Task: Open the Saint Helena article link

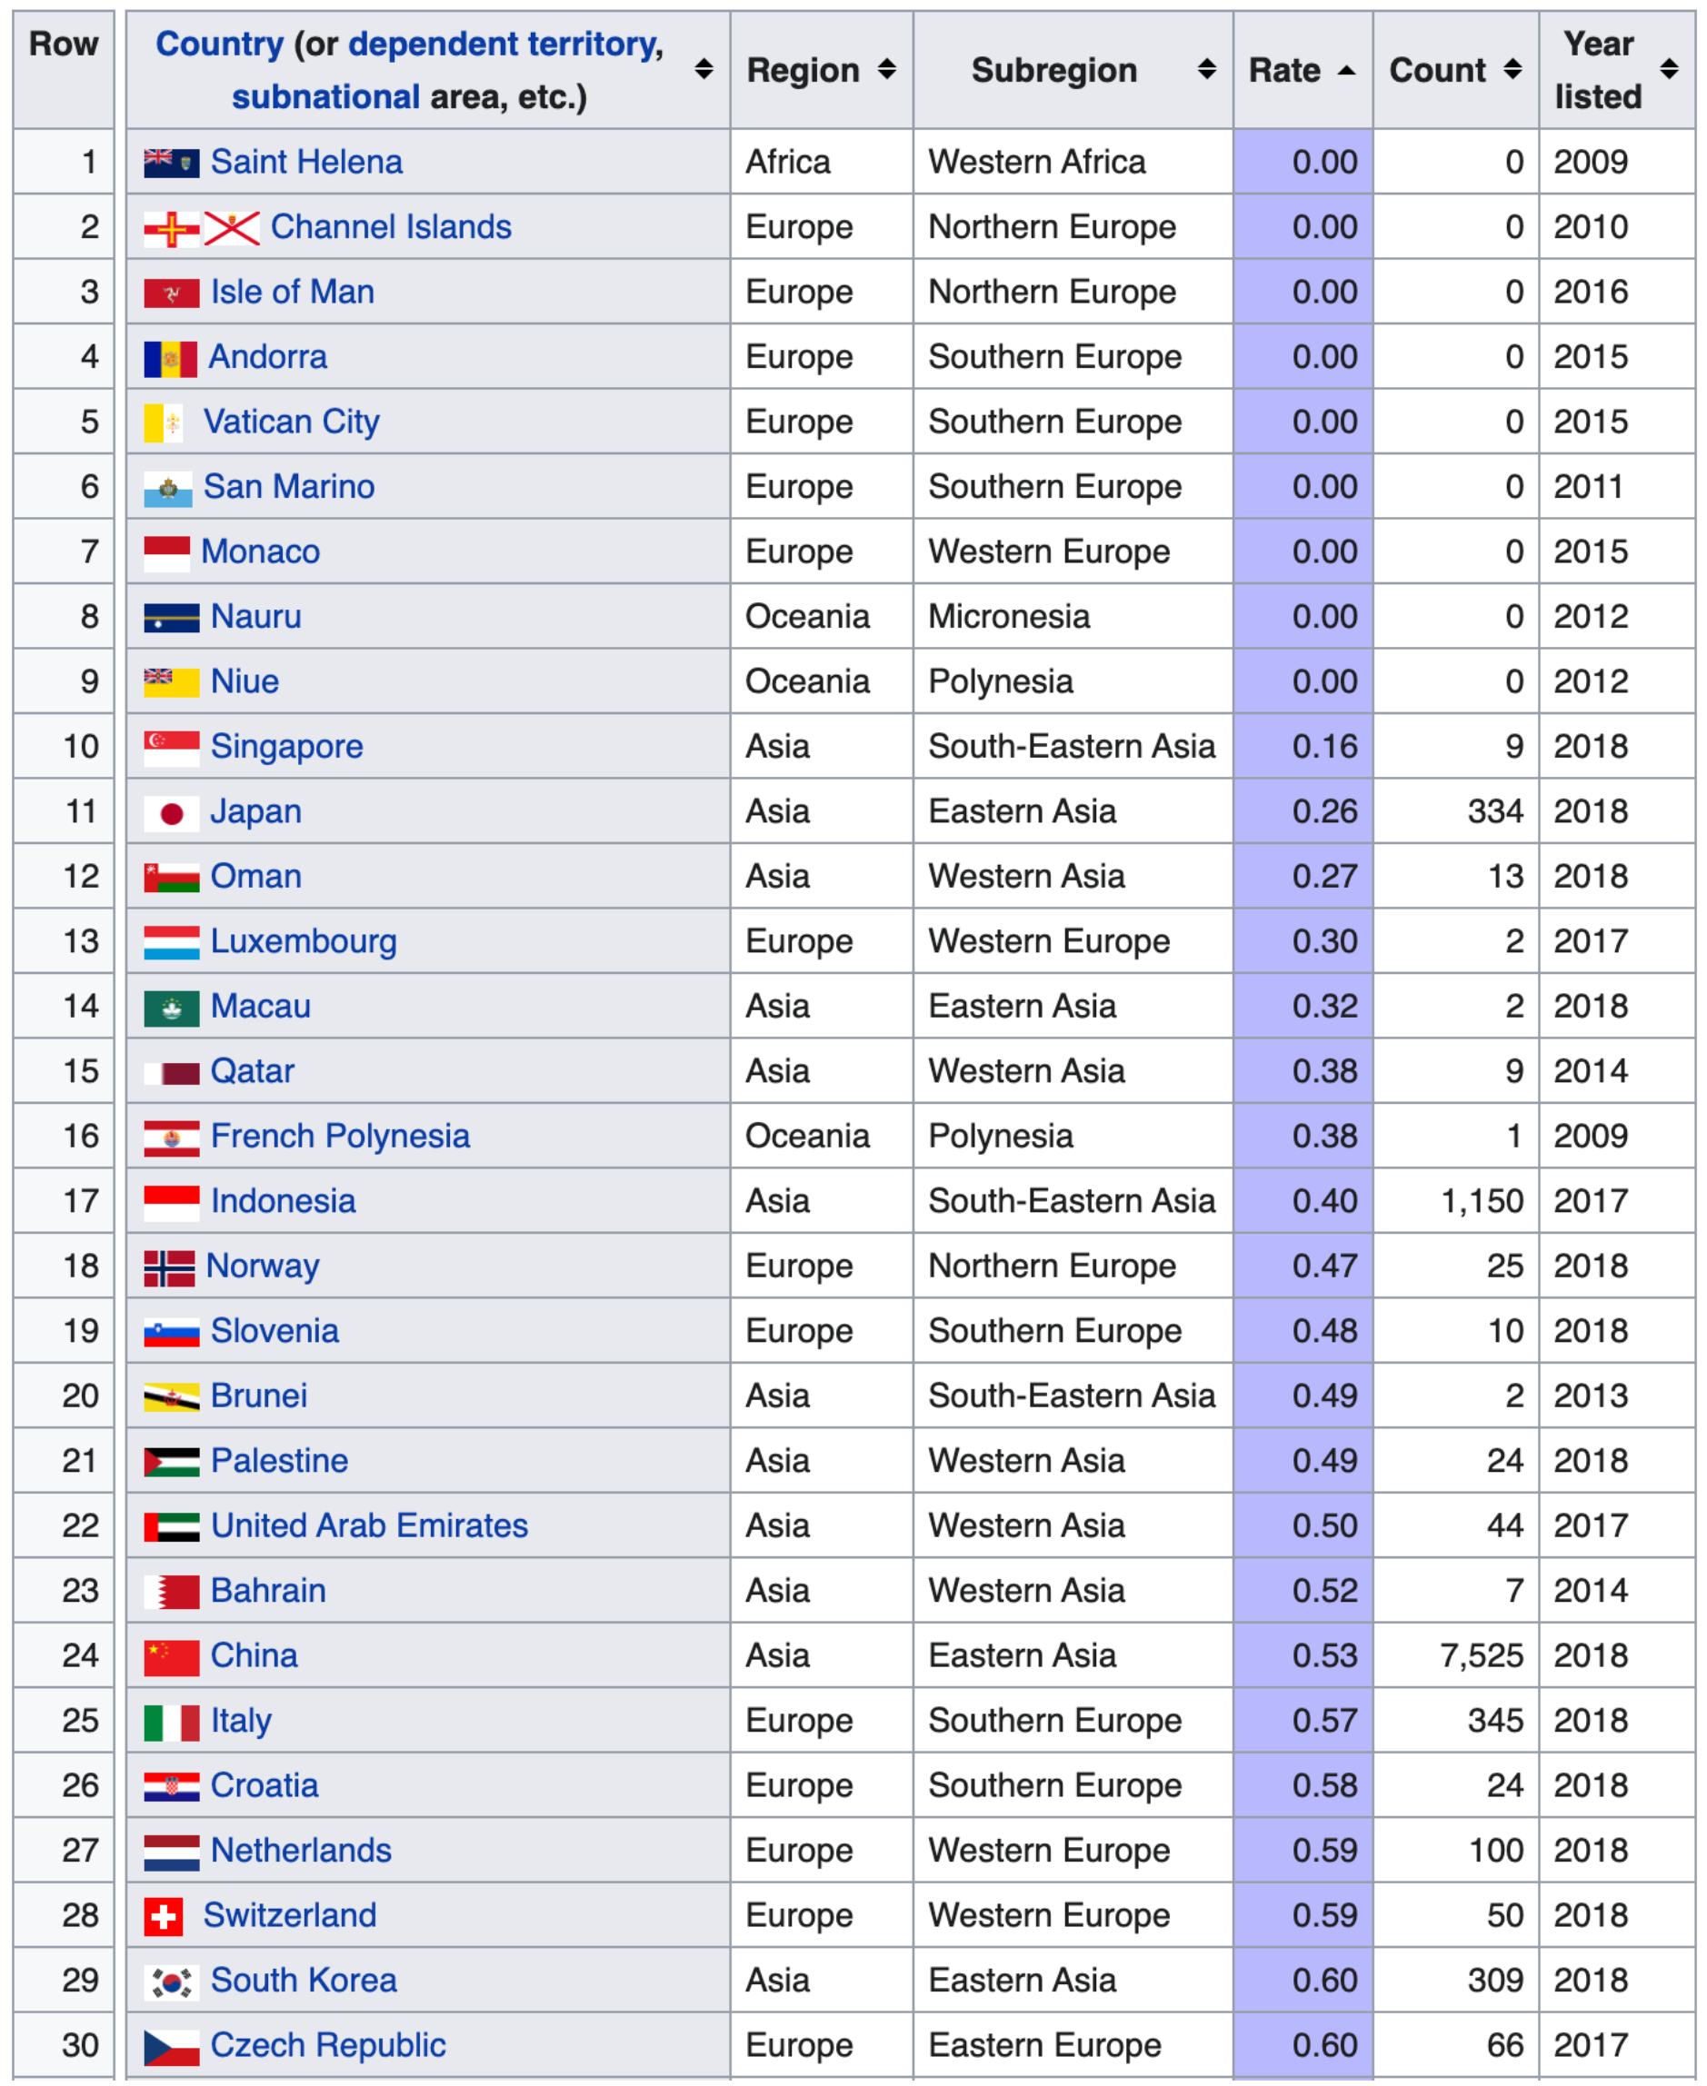Action: coord(305,162)
